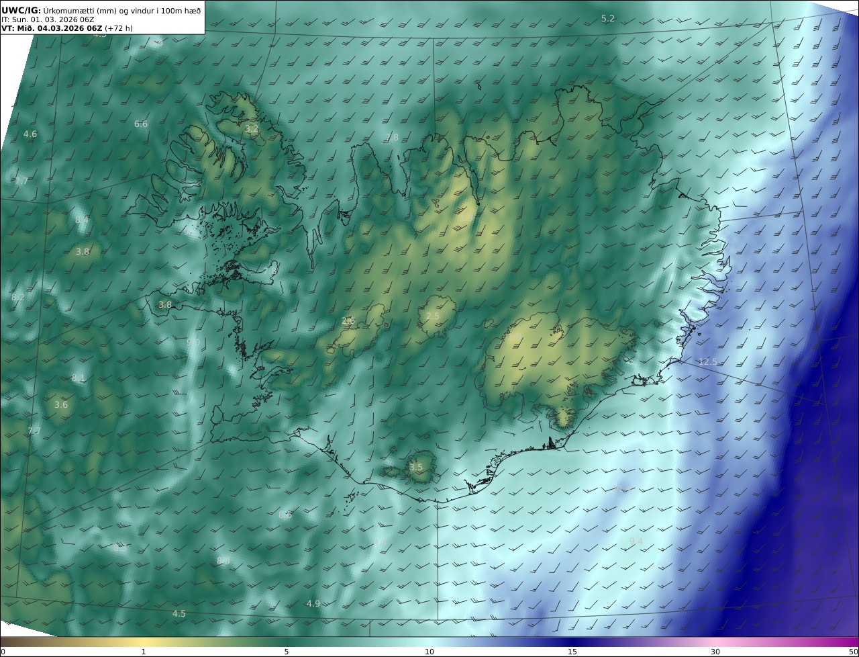Click the 5.2 value label on the map
This screenshot has height=657, width=859.
pos(608,19)
